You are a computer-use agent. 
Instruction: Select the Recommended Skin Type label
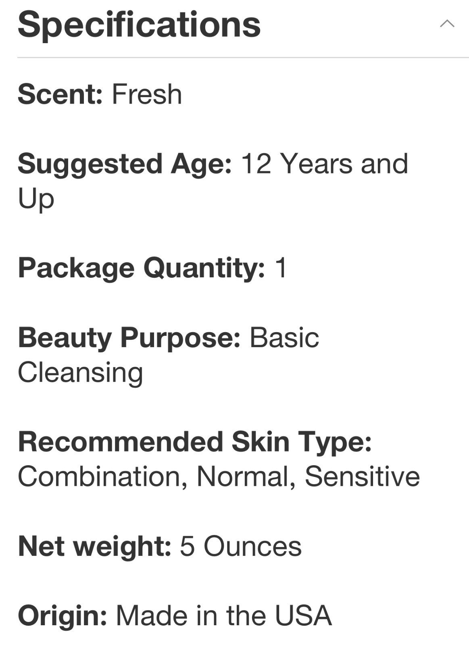[195, 442]
